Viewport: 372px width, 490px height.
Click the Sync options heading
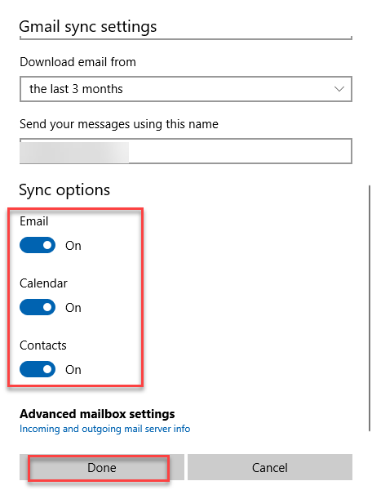[x=64, y=190]
